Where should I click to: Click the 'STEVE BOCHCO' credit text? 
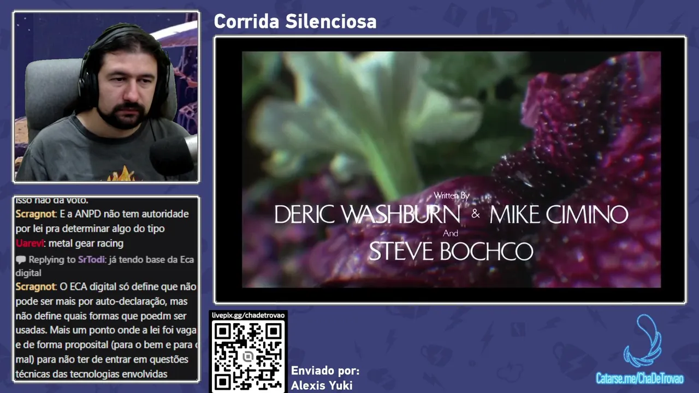pyautogui.click(x=451, y=251)
